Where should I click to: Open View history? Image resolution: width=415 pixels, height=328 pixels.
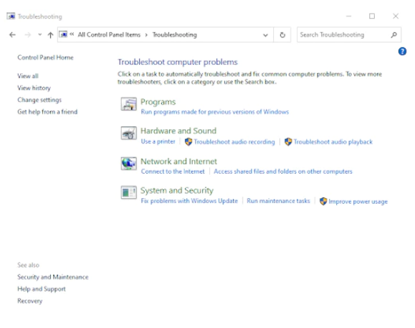(x=34, y=88)
